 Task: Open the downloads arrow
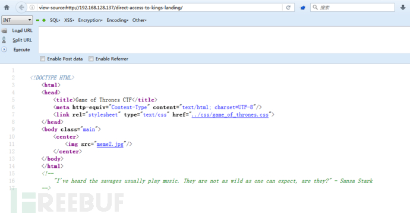pos(403,8)
